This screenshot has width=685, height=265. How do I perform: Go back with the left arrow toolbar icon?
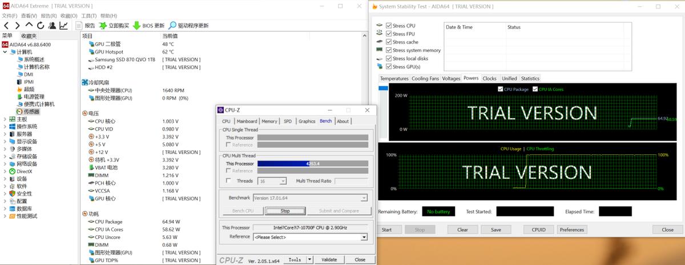[6, 26]
